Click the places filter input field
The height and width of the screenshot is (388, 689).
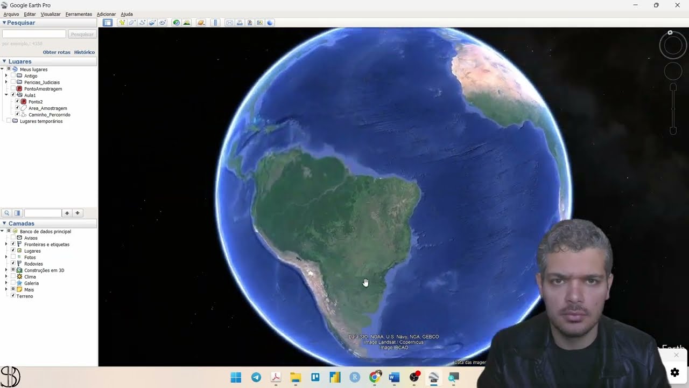tap(43, 213)
